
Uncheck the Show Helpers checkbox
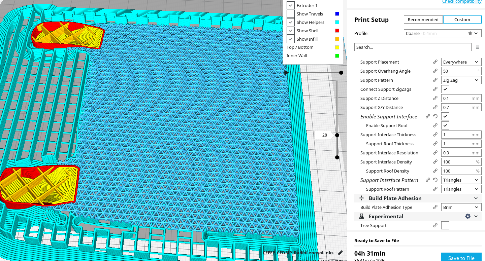coord(291,22)
